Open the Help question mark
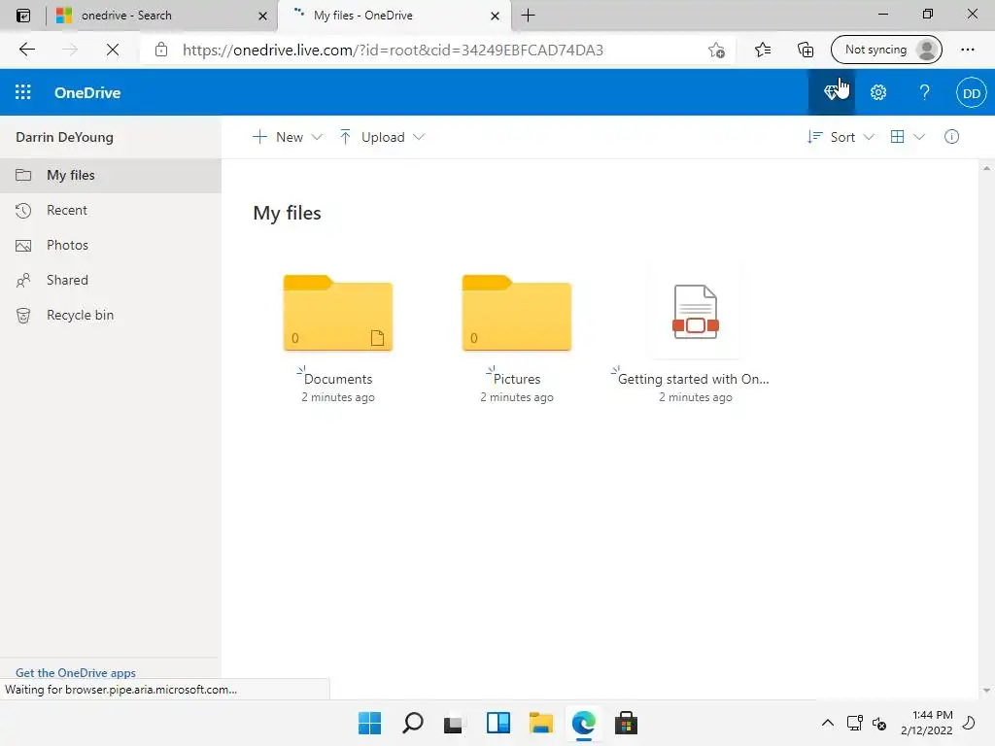Screen dimensions: 995x746 point(925,92)
